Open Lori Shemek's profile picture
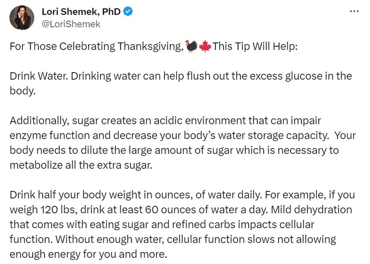The width and height of the screenshot is (370, 264). [x=22, y=18]
